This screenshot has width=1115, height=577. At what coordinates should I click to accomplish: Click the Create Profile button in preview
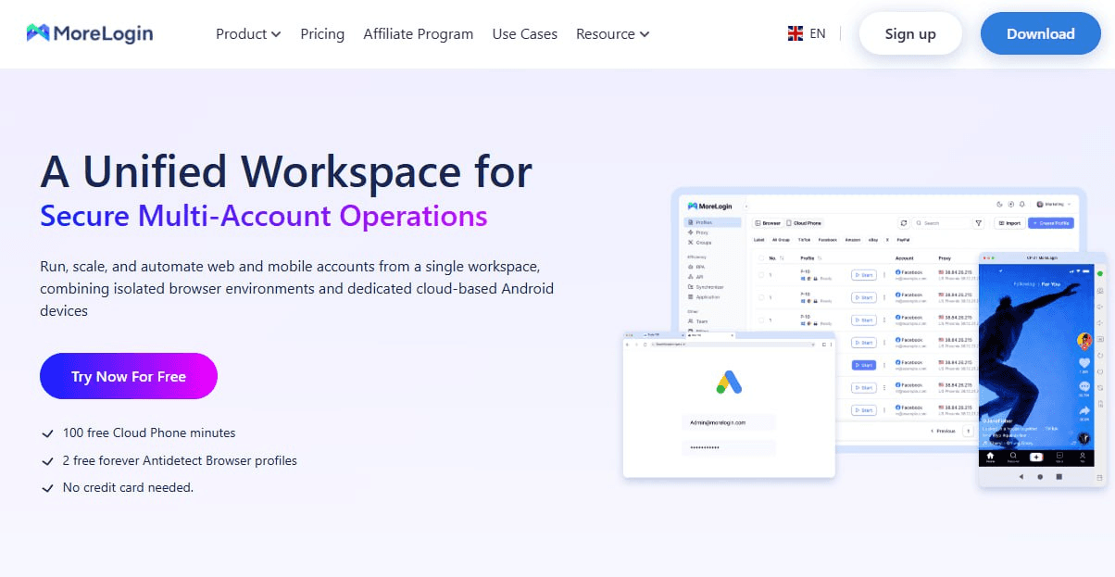1051,223
